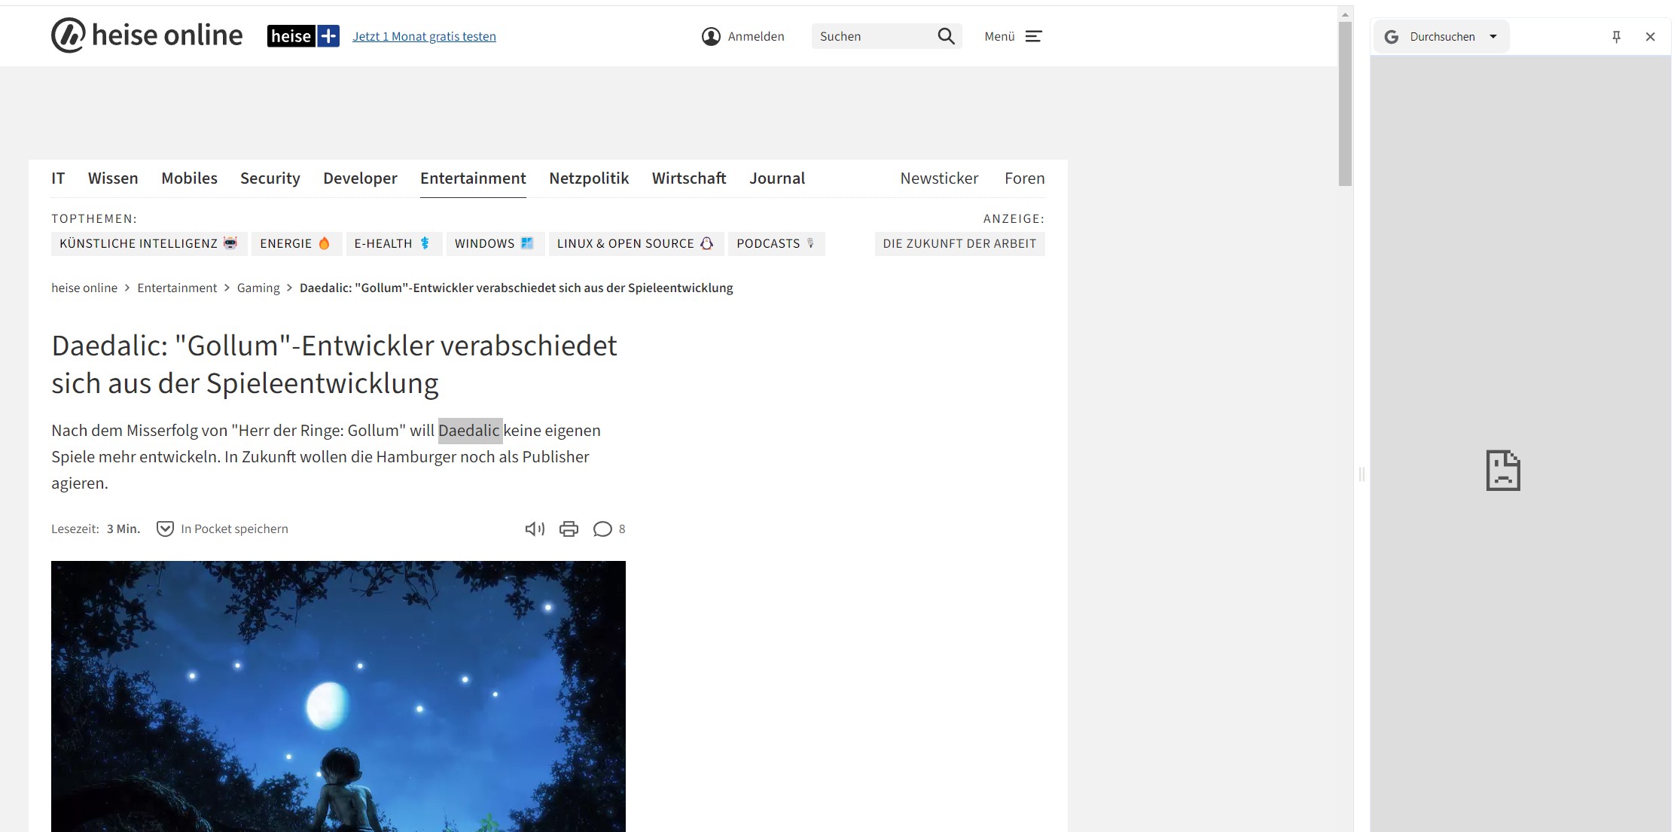Print the article using printer icon
Image resolution: width=1680 pixels, height=832 pixels.
(569, 529)
